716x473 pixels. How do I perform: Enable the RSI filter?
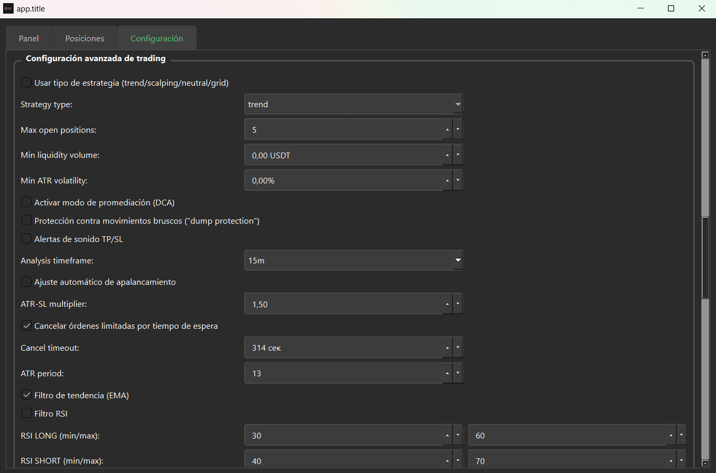pos(26,413)
